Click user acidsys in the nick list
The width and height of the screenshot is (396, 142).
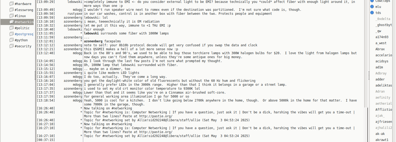382,61
